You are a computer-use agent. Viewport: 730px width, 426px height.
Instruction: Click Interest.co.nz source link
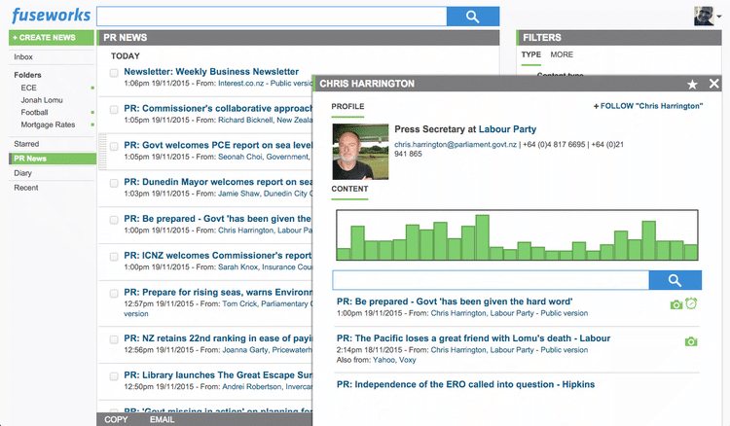point(240,84)
